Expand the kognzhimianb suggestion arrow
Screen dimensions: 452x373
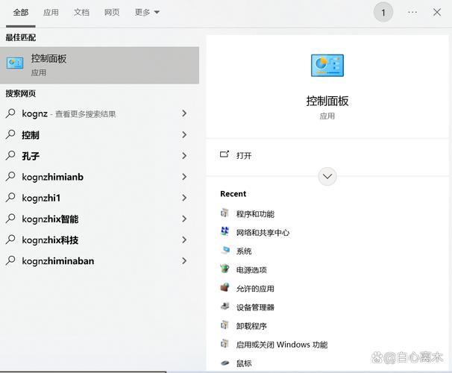click(184, 177)
